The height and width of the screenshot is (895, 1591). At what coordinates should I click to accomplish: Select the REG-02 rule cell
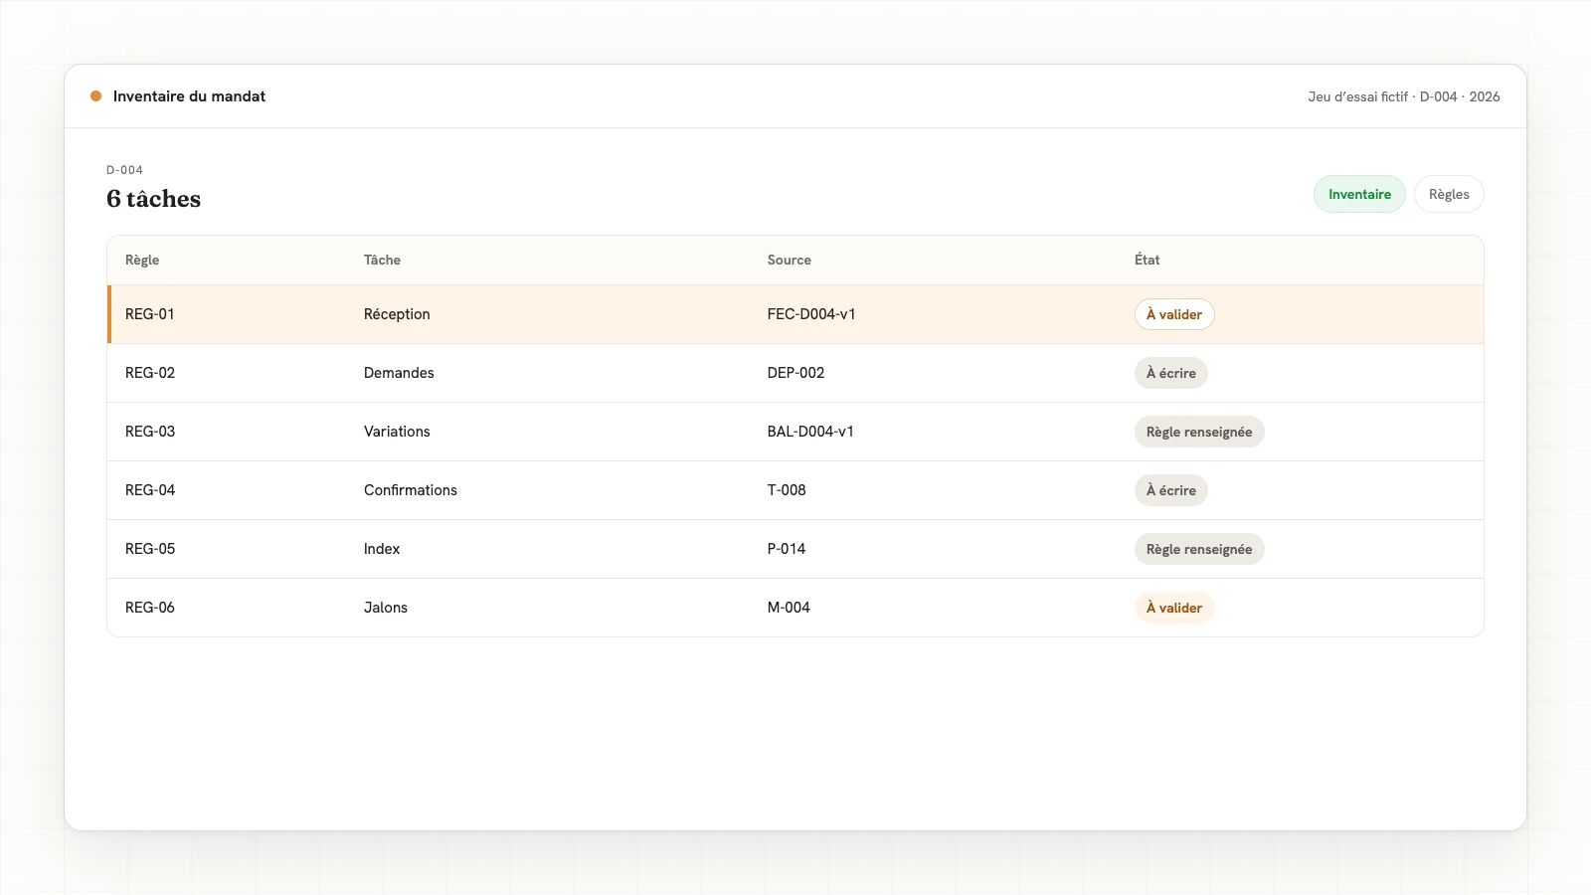pyautogui.click(x=150, y=373)
